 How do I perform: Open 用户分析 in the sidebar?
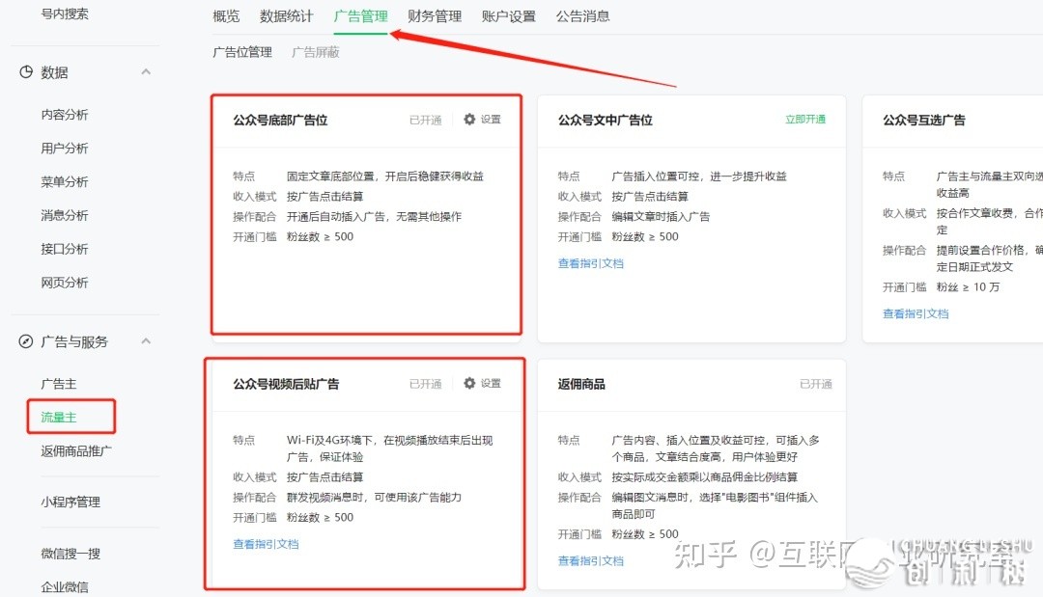pyautogui.click(x=65, y=149)
